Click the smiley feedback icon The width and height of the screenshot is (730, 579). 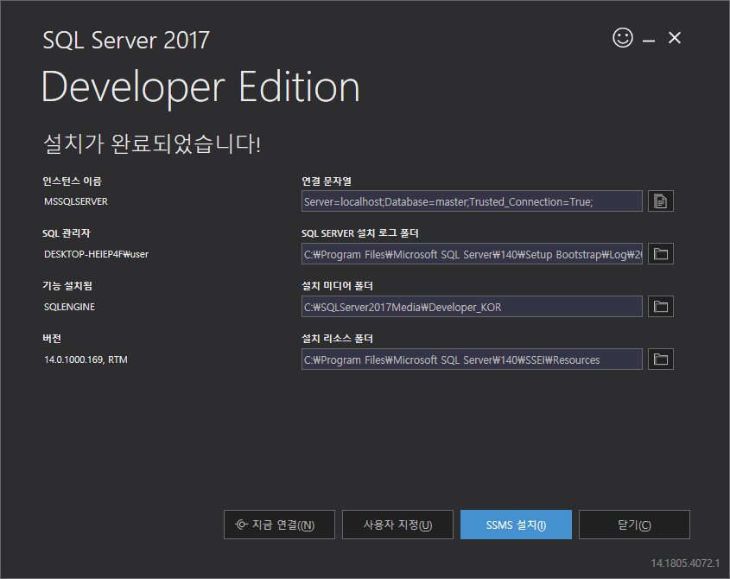pyautogui.click(x=623, y=38)
